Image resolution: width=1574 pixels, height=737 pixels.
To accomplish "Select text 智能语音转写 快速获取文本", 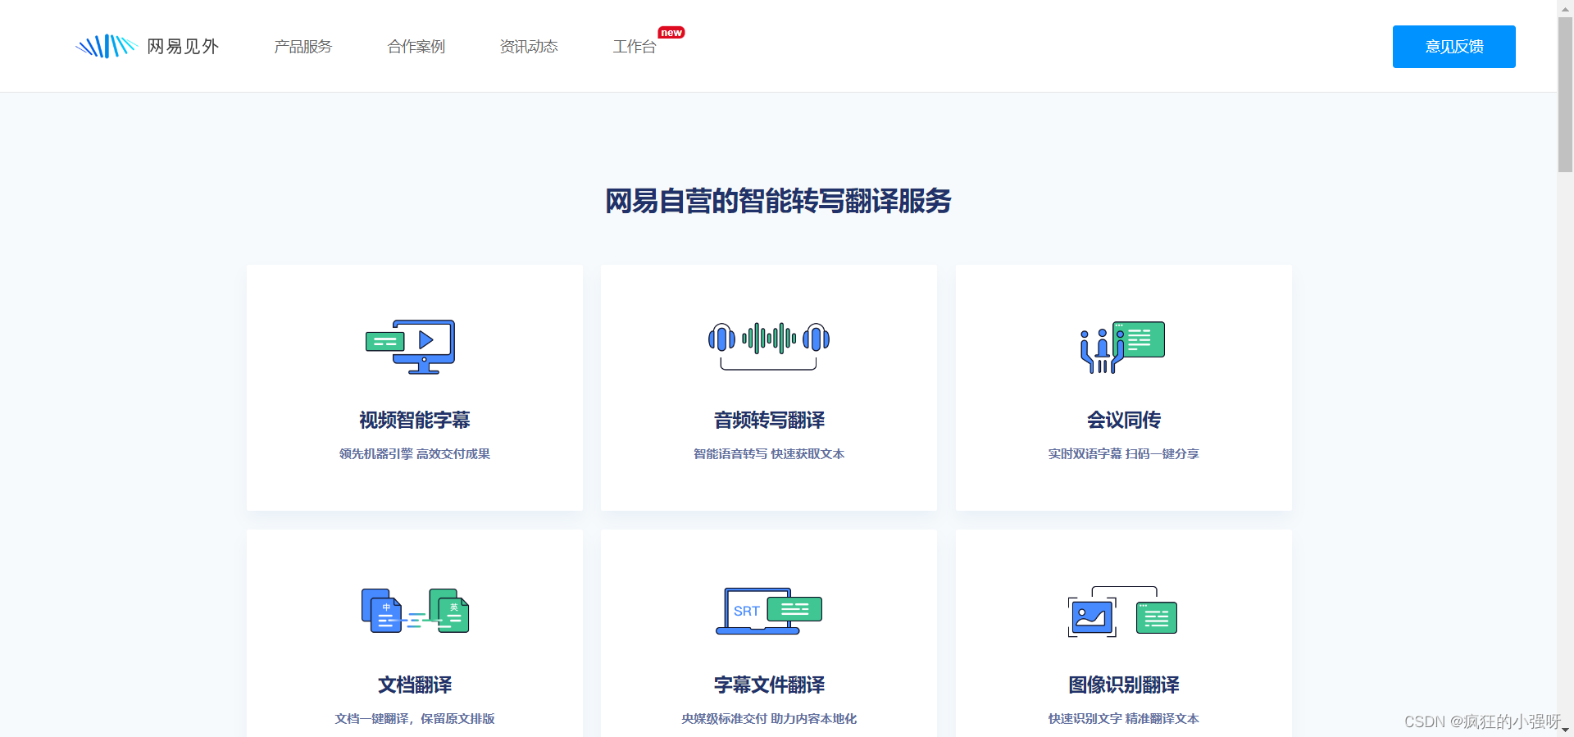I will click(x=769, y=453).
